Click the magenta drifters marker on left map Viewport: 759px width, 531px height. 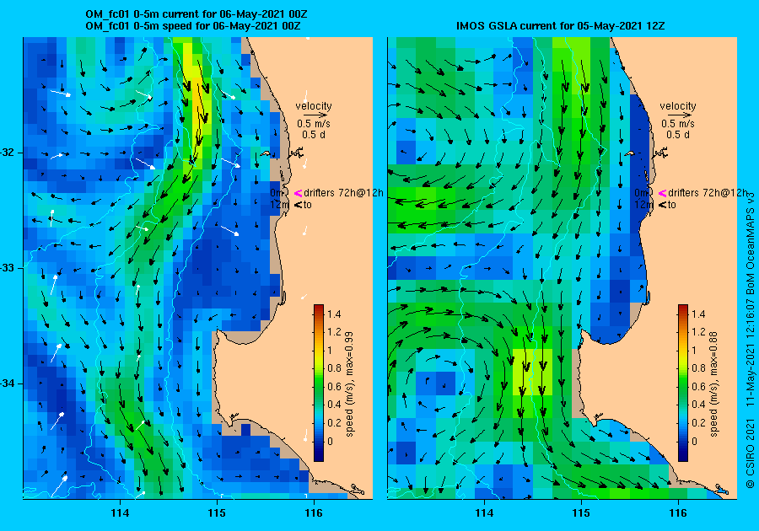[x=299, y=193]
